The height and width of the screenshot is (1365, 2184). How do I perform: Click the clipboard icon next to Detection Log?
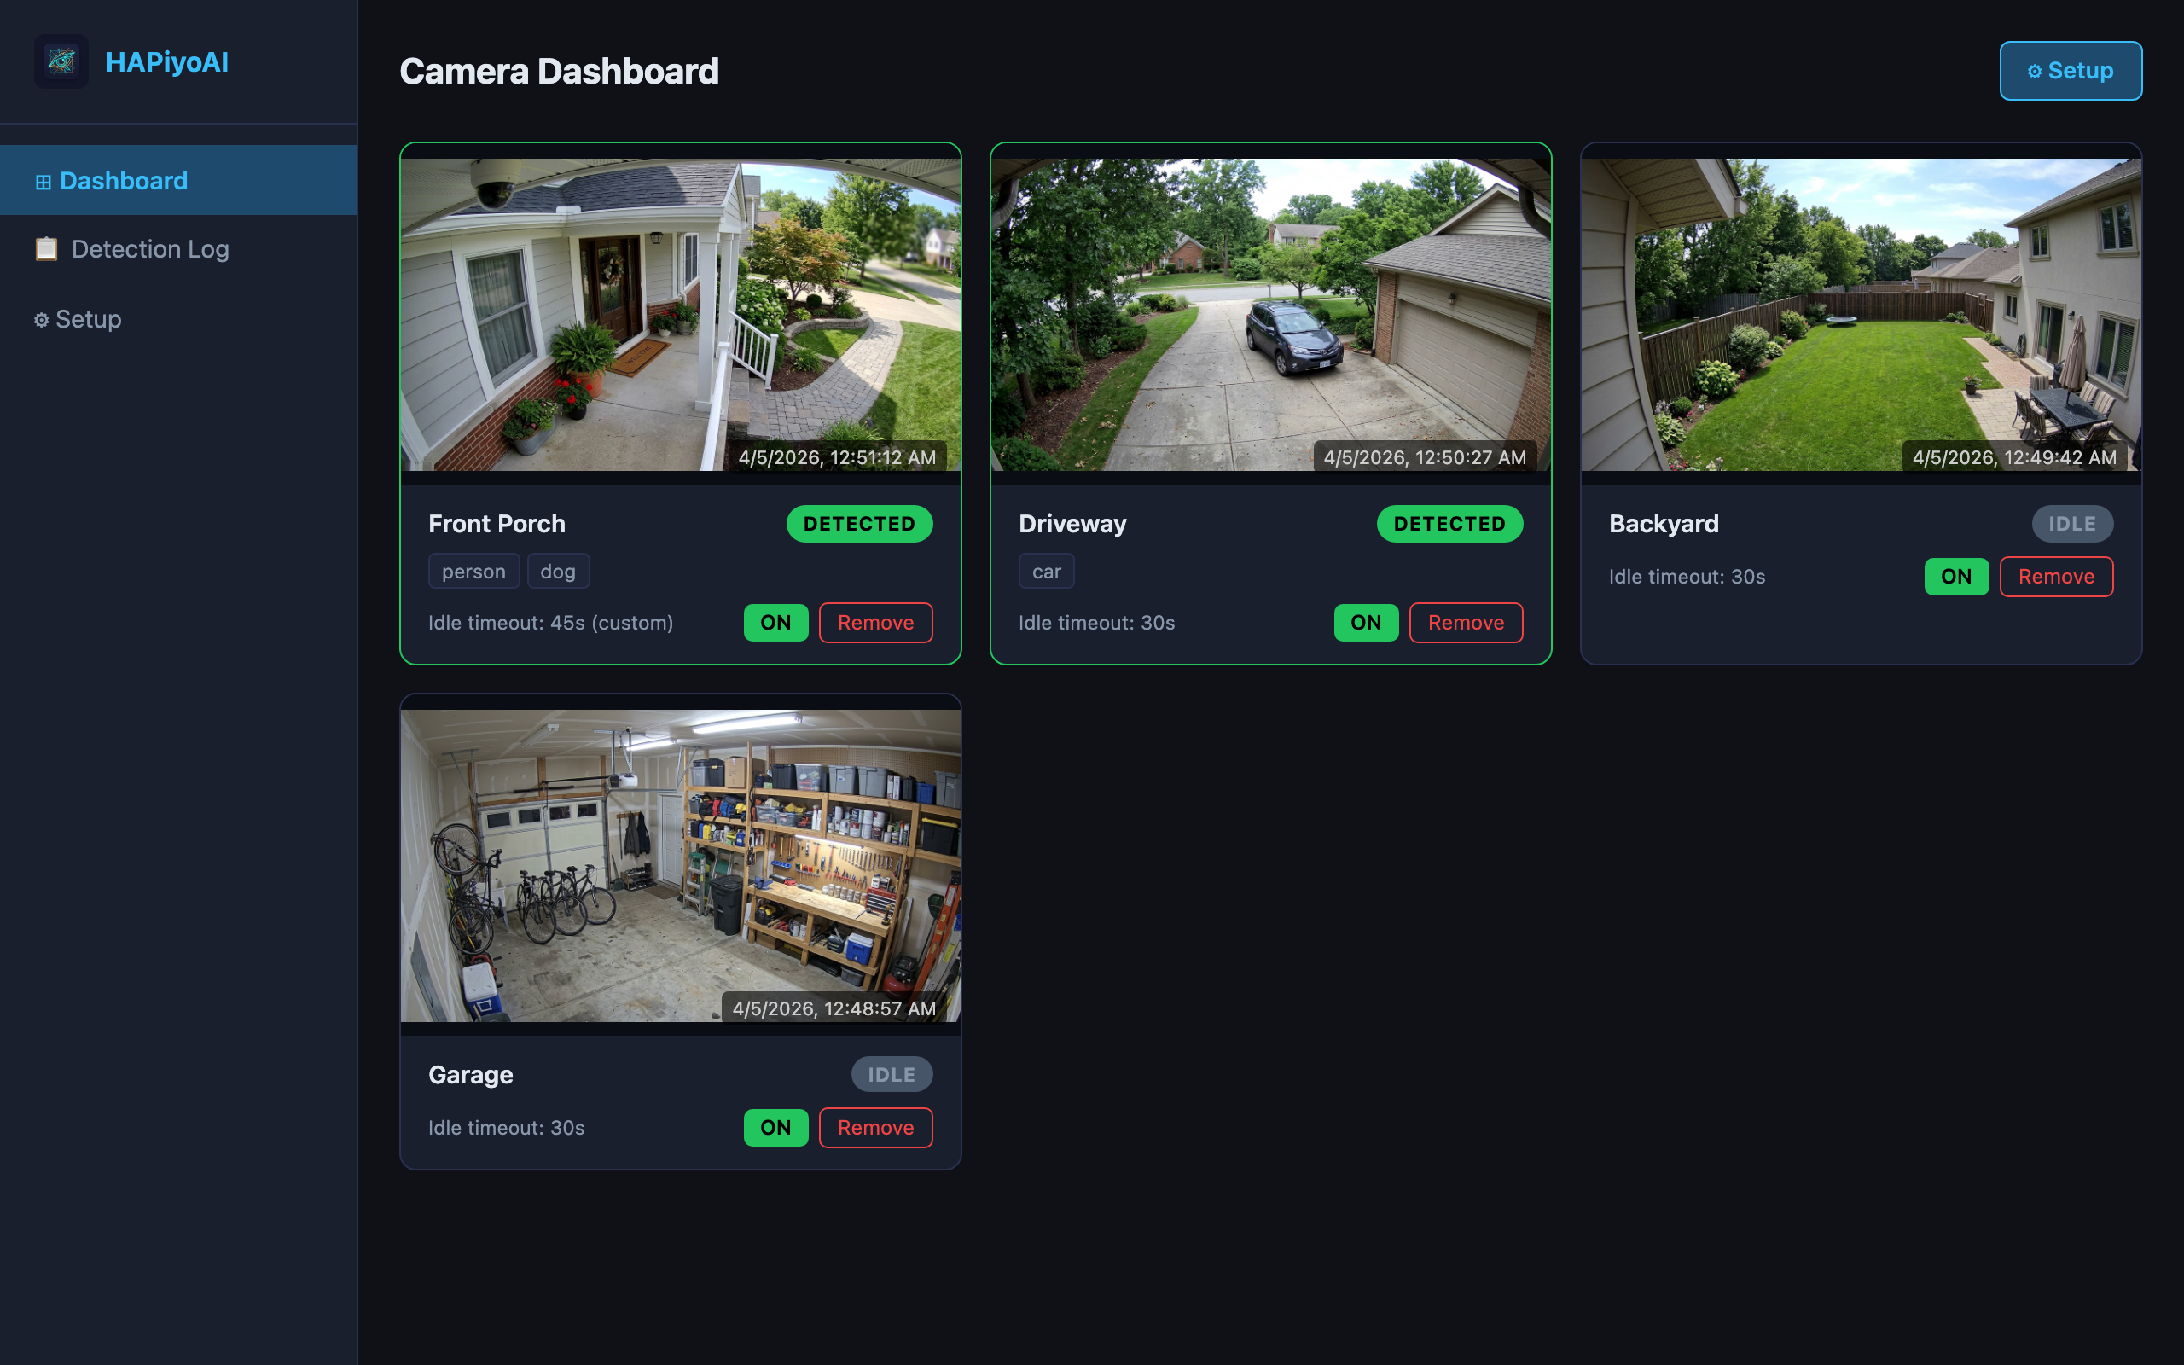point(45,248)
